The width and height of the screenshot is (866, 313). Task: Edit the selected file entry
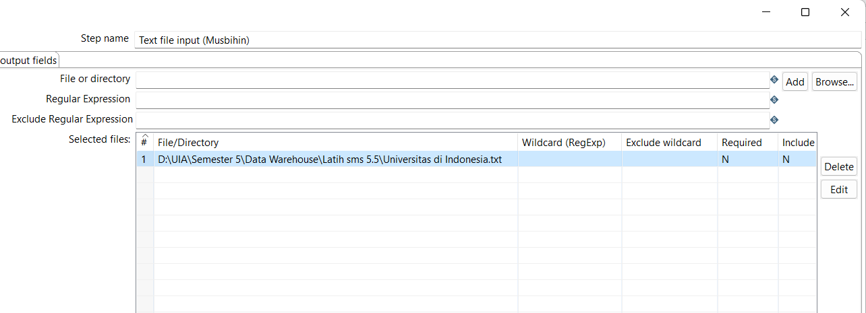point(839,190)
